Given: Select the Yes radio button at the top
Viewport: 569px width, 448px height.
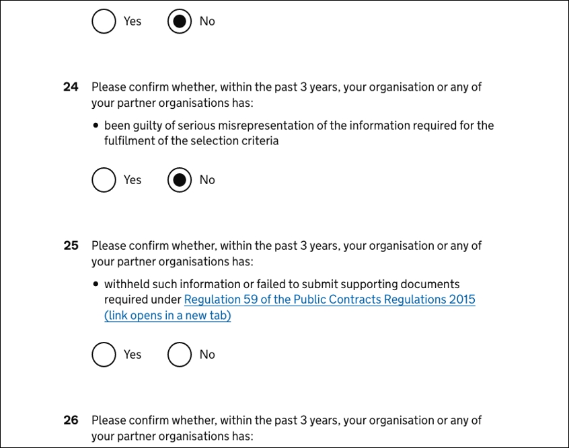Looking at the screenshot, I should click(104, 21).
